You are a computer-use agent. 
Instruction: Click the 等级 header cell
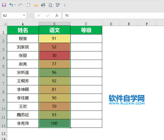(x=86, y=30)
